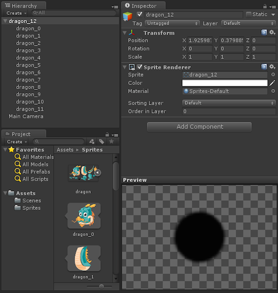The width and height of the screenshot is (278, 293).
Task: Open Transform component gear settings
Action: 272,32
